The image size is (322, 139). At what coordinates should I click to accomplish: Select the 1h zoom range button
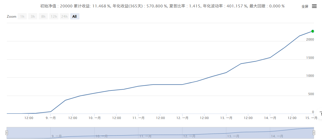tap(22, 17)
